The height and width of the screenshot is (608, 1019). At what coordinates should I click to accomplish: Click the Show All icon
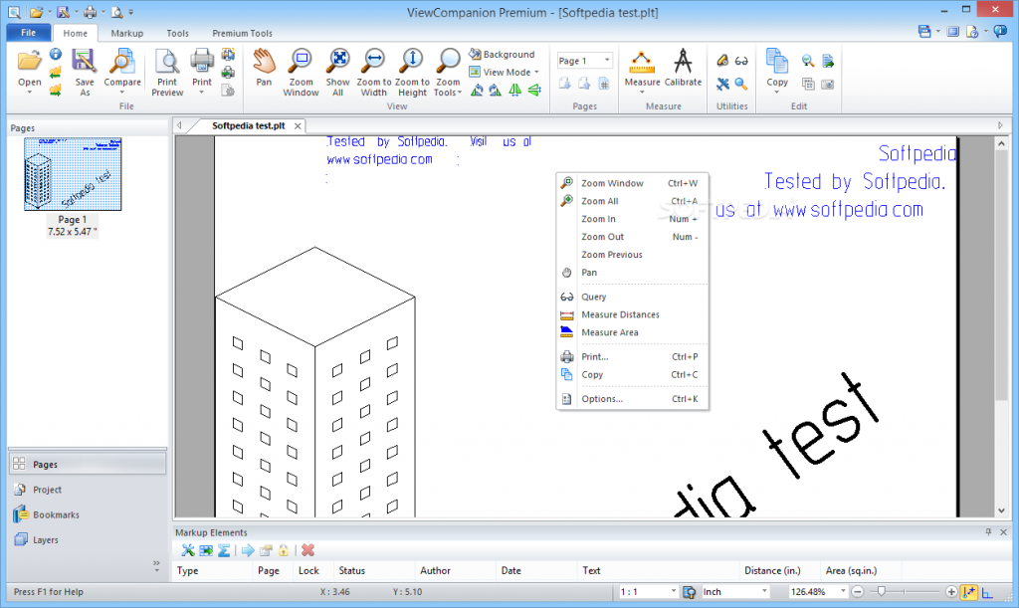[x=337, y=72]
